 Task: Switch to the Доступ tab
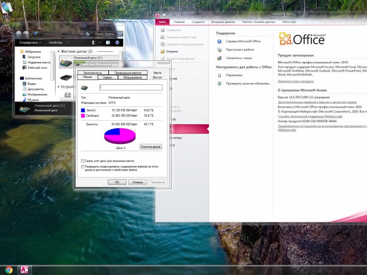tap(157, 77)
